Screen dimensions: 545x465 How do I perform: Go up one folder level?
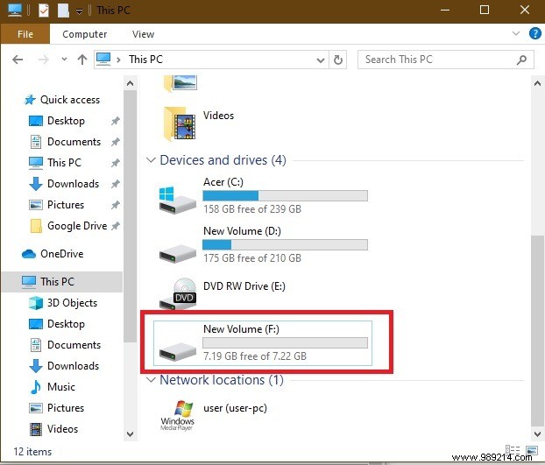(x=82, y=60)
